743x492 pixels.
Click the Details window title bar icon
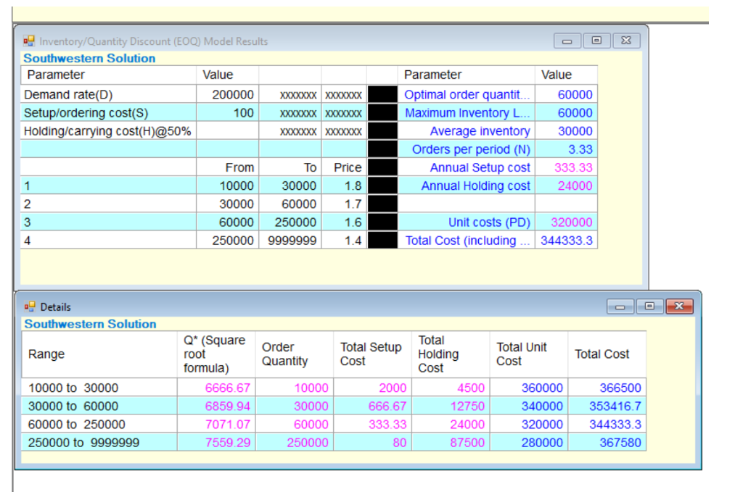(x=30, y=307)
